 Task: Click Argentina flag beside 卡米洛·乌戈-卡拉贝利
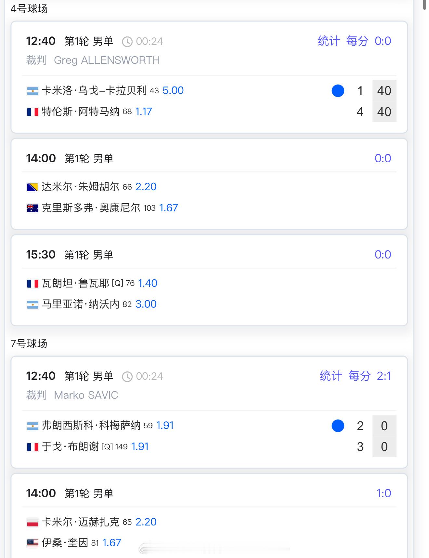pos(32,91)
